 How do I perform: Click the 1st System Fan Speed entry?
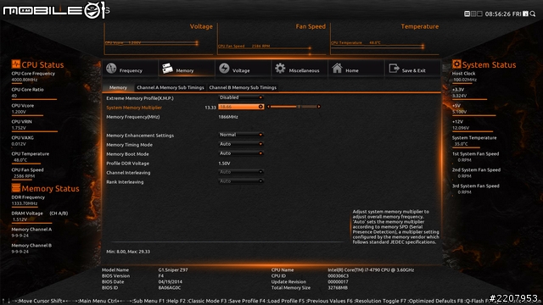coord(475,157)
